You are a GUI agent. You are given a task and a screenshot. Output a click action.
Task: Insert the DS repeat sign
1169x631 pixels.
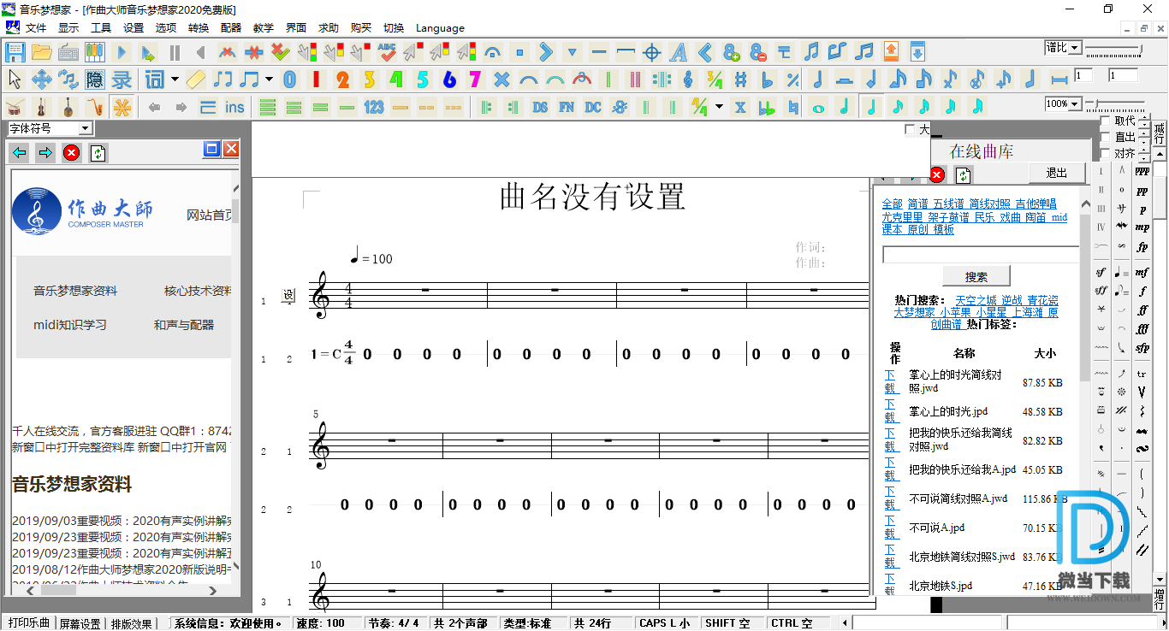tap(540, 107)
